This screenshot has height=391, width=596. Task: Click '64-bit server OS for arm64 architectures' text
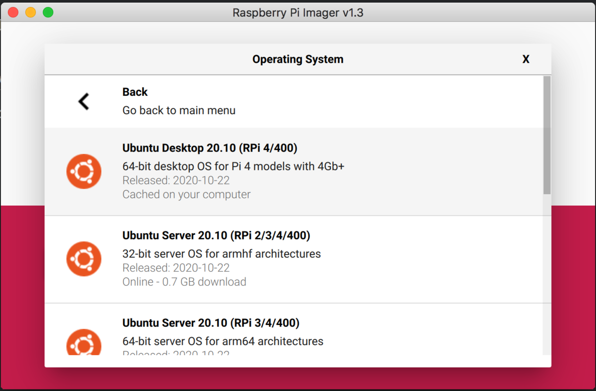tap(223, 341)
